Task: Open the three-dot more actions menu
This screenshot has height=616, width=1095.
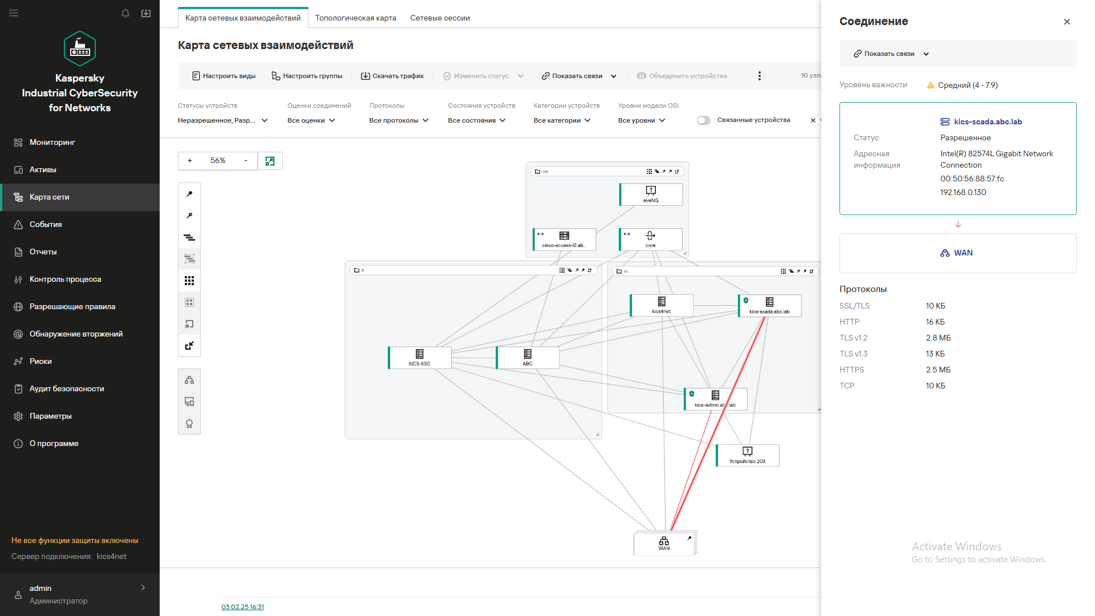Action: point(759,76)
